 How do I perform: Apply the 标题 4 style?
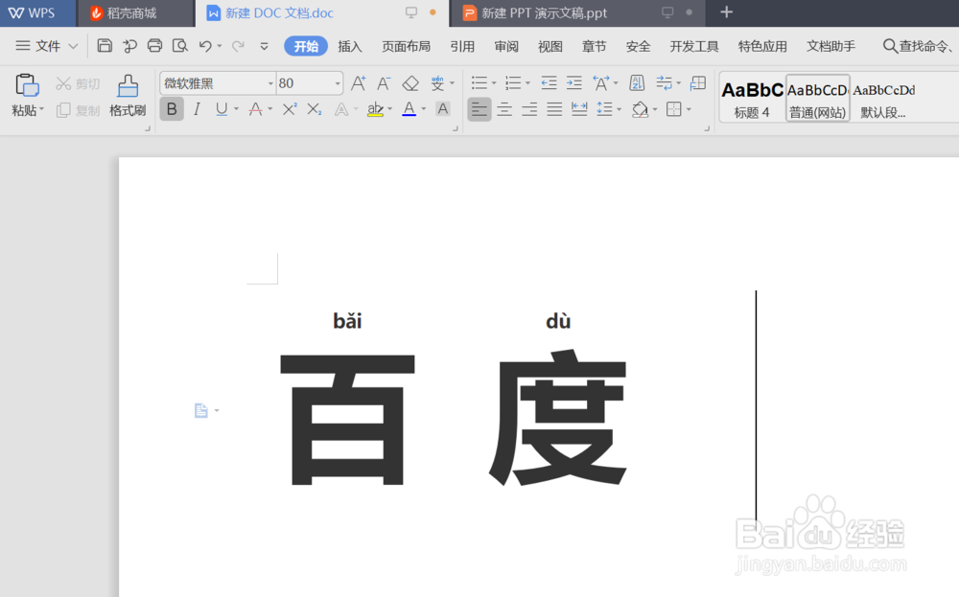tap(752, 99)
